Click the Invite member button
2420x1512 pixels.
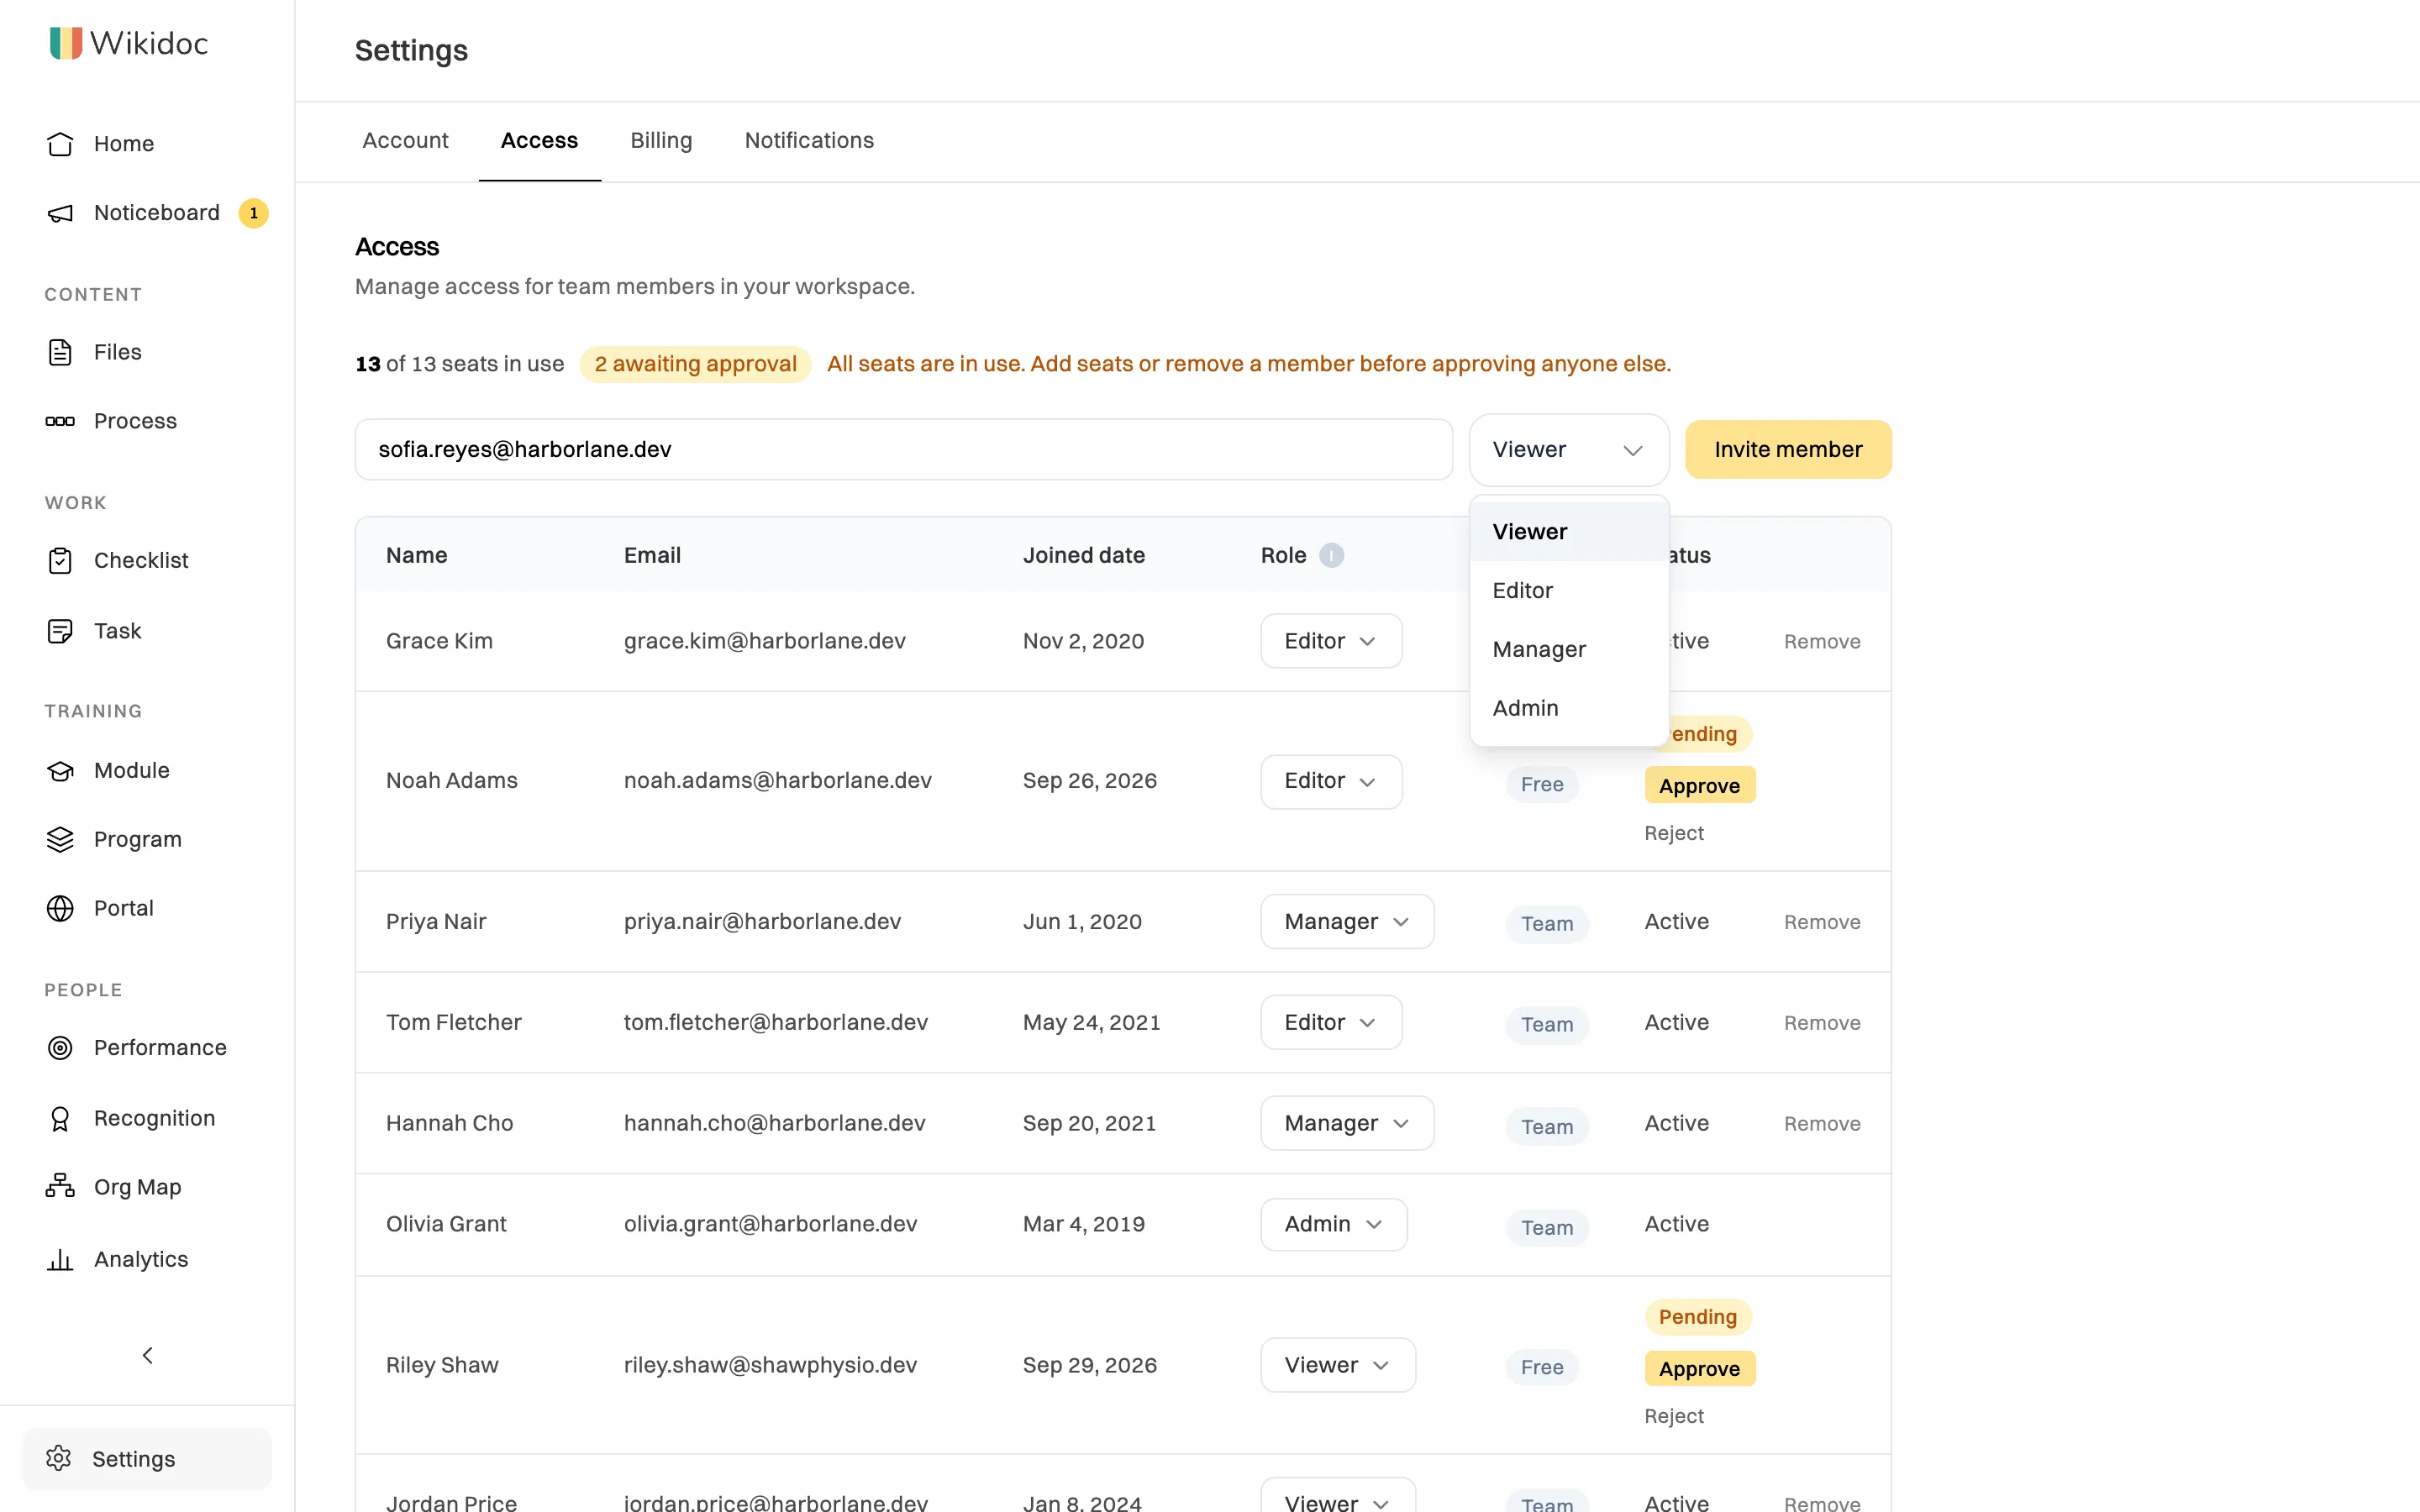click(1788, 450)
